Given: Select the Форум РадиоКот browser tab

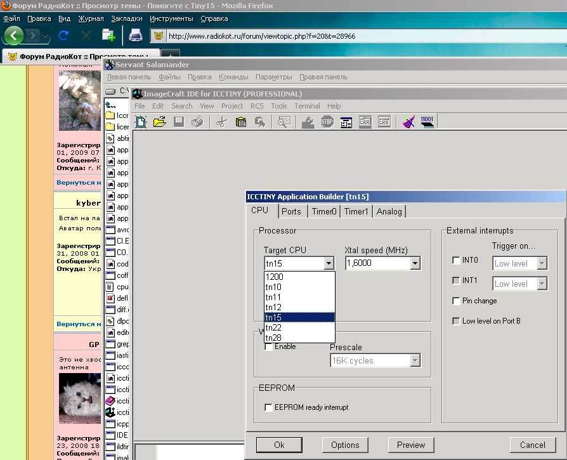Looking at the screenshot, I should pos(81,56).
